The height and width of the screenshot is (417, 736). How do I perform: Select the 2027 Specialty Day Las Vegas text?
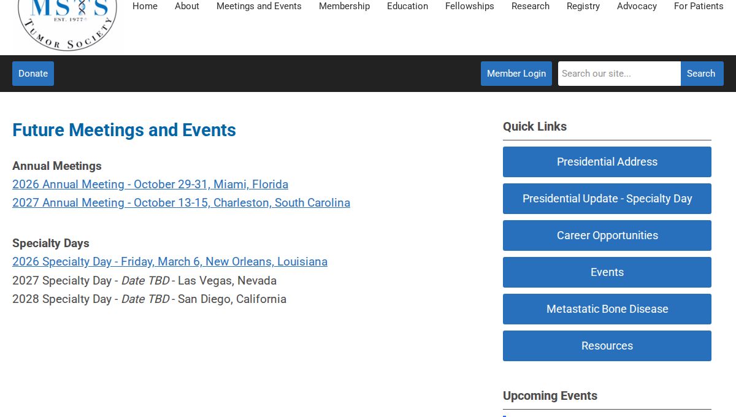[x=144, y=281]
